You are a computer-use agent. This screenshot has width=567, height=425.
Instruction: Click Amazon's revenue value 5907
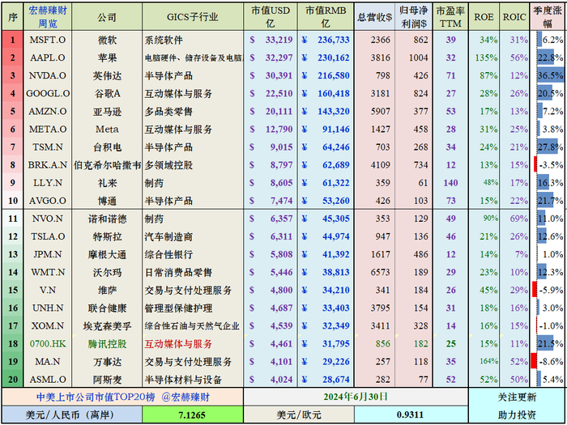tap(374, 112)
